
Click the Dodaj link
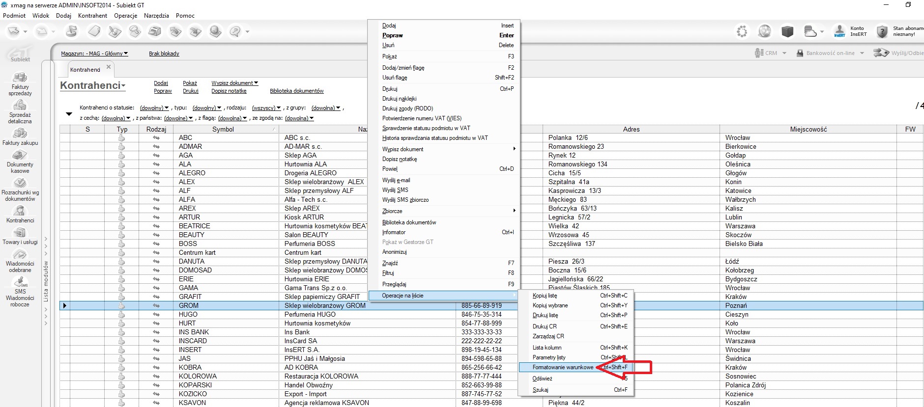point(161,83)
